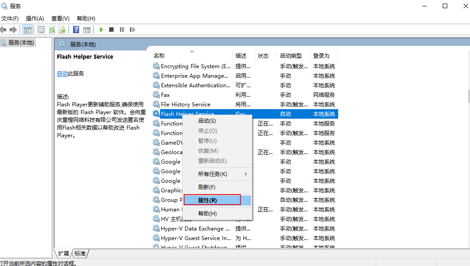Click the blue Help question-mark icon

(x=76, y=30)
